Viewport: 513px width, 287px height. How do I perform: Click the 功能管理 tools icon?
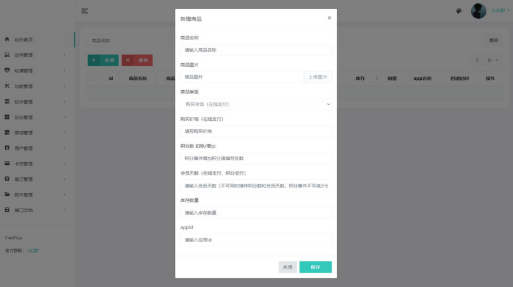[7, 86]
